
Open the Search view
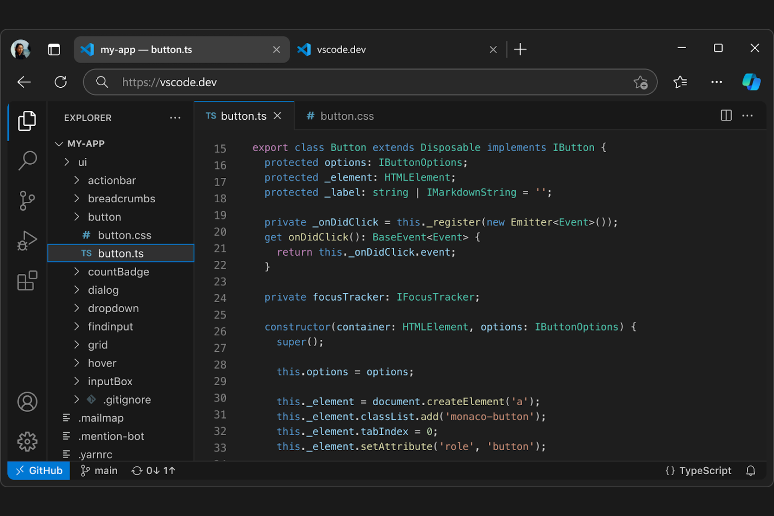click(27, 161)
